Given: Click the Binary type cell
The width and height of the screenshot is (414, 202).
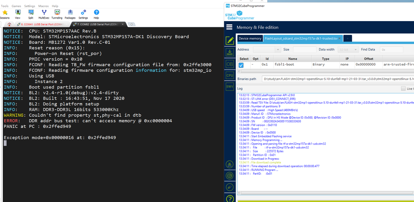Looking at the screenshot, I should [x=325, y=65].
